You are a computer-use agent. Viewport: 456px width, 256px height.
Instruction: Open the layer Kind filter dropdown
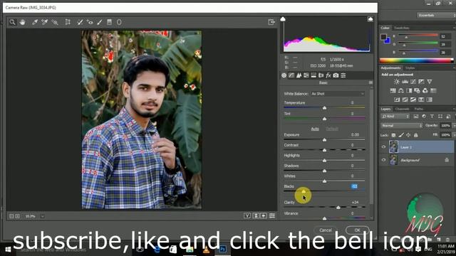395,117
